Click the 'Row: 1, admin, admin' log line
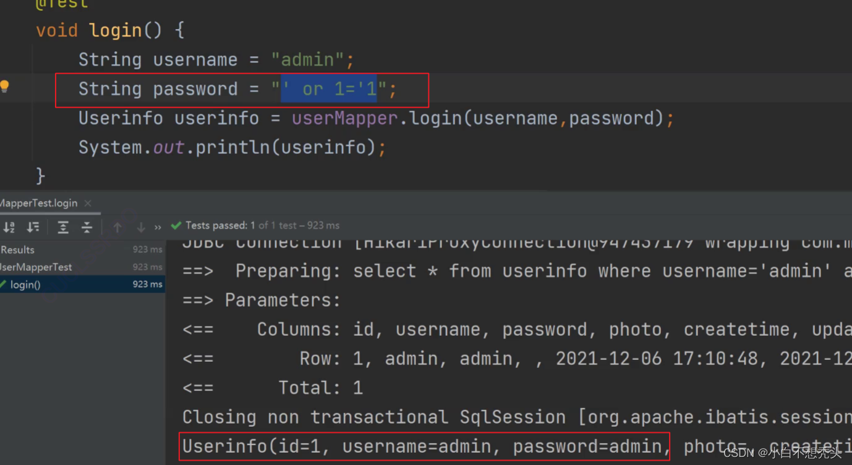The image size is (852, 465). pyautogui.click(x=517, y=358)
